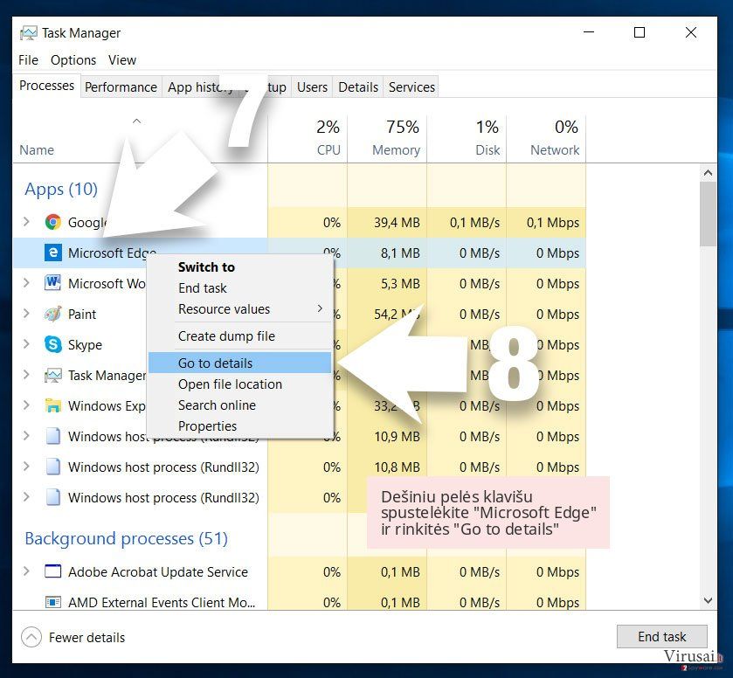Click Word memory value 5,3 MB
This screenshot has width=733, height=678.
(x=400, y=283)
